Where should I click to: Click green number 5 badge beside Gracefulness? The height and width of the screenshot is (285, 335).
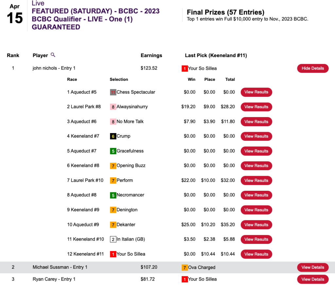[x=113, y=151]
